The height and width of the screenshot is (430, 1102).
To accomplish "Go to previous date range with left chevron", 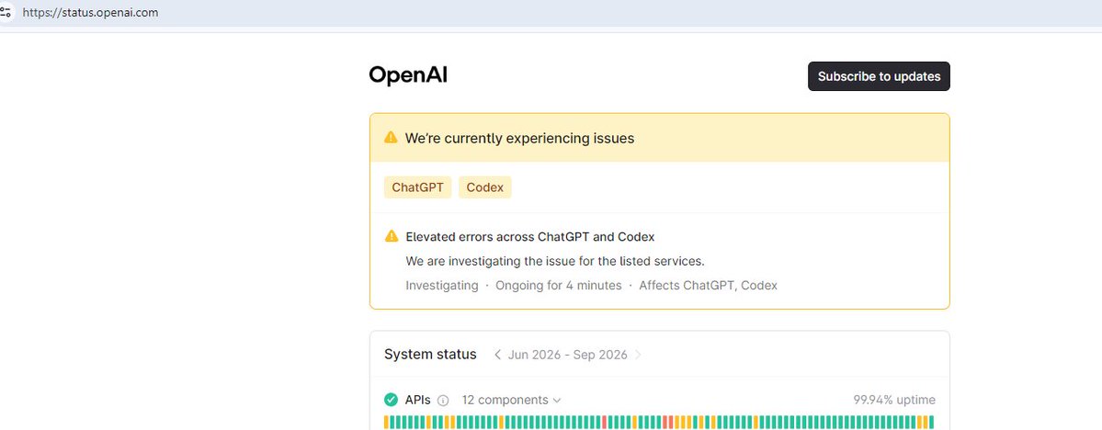I will tap(497, 354).
